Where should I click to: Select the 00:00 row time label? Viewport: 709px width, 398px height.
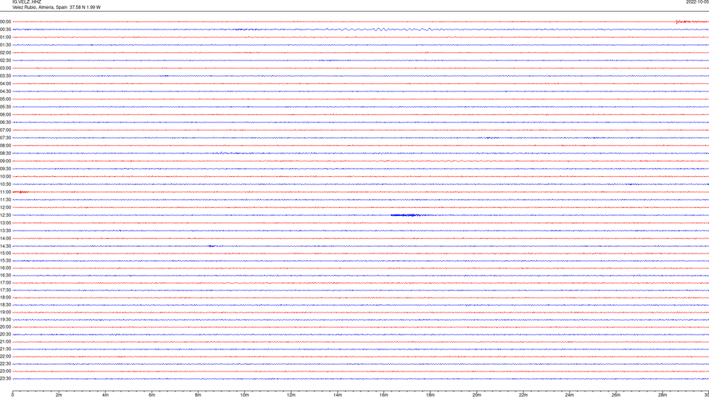5,21
